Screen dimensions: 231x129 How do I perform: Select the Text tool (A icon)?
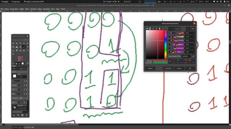point(24,51)
